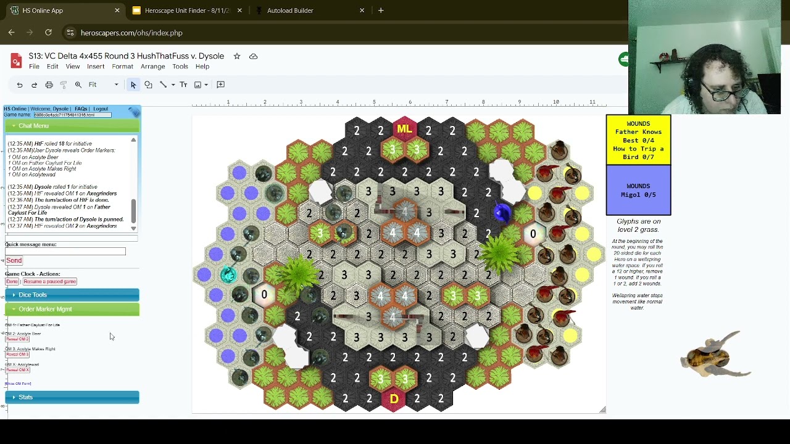Click the Reveal OM 2 button
The width and height of the screenshot is (790, 444).
tap(17, 339)
